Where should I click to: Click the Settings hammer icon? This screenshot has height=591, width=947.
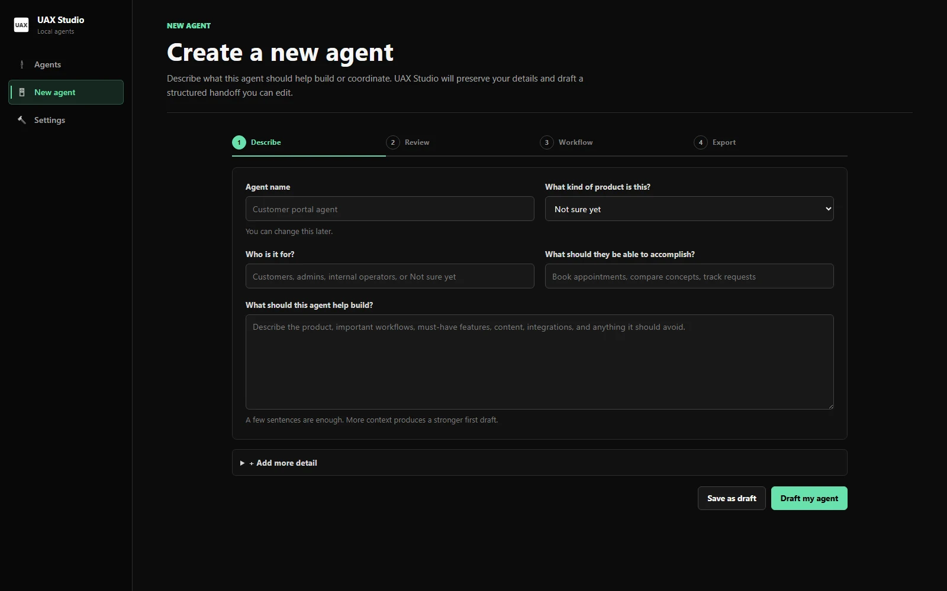coord(22,120)
